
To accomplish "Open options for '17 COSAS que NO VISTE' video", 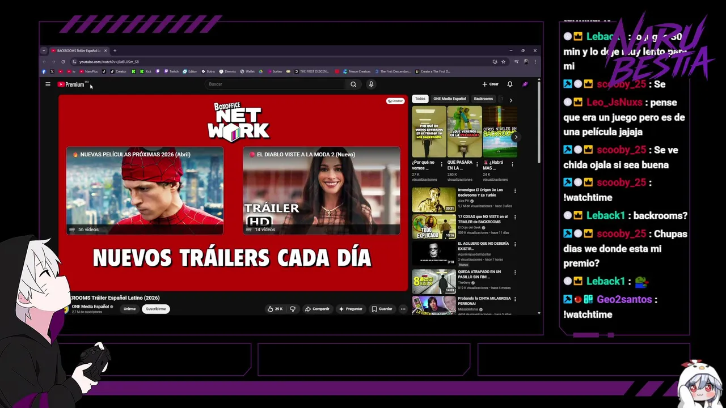I will pos(515,217).
